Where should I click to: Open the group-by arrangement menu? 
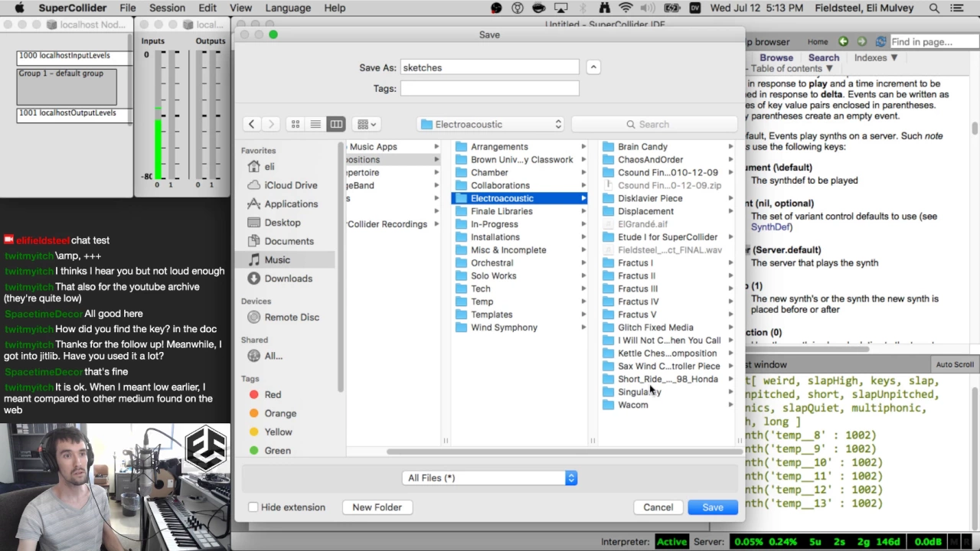click(x=366, y=124)
